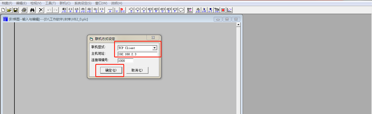
Task: Click the c-R run PLC icon
Action: 204,10
